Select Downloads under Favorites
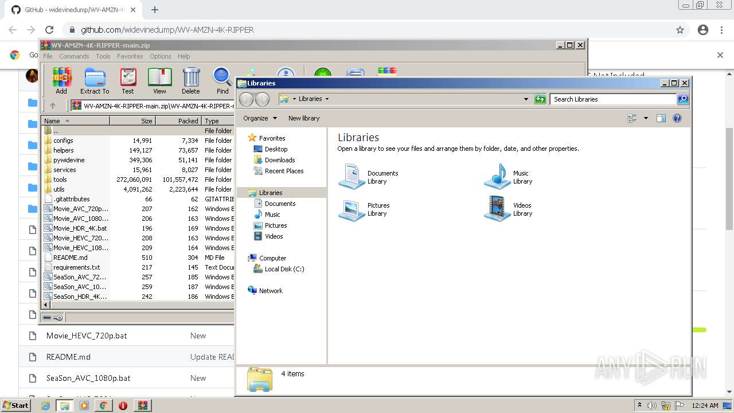This screenshot has width=734, height=413. pyautogui.click(x=280, y=160)
